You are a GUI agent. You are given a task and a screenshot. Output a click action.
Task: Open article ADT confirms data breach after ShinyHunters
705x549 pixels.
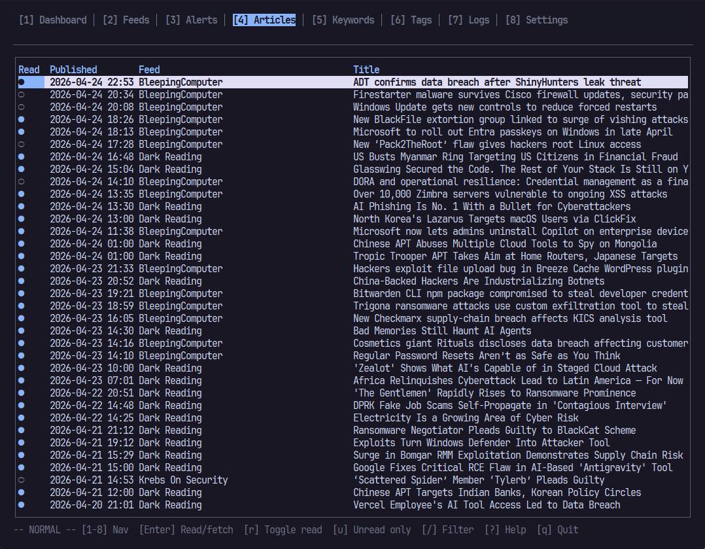[353, 82]
